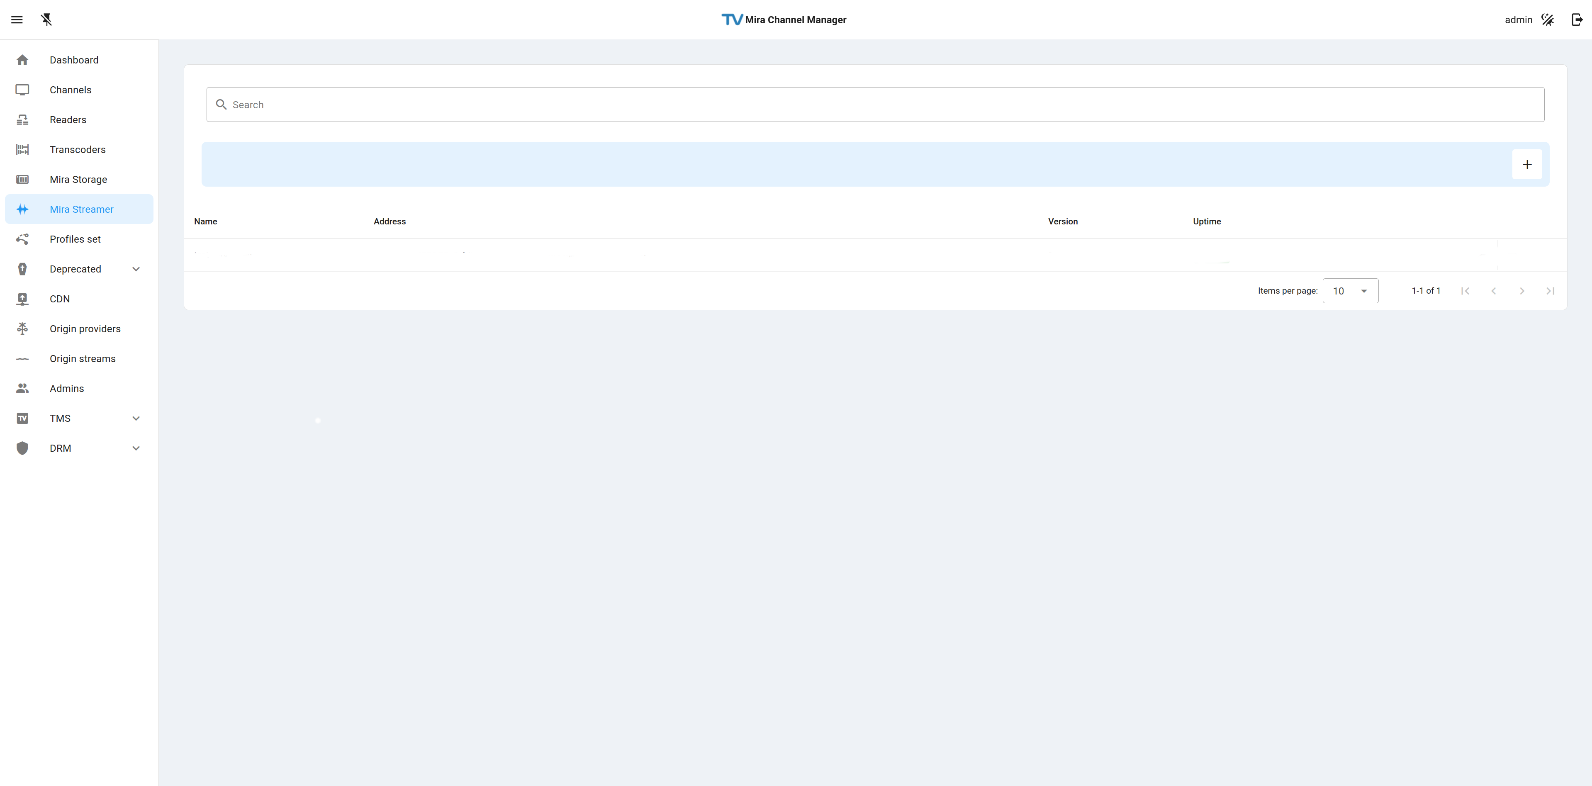Click the CDN sidebar icon
The height and width of the screenshot is (786, 1592).
click(x=22, y=299)
